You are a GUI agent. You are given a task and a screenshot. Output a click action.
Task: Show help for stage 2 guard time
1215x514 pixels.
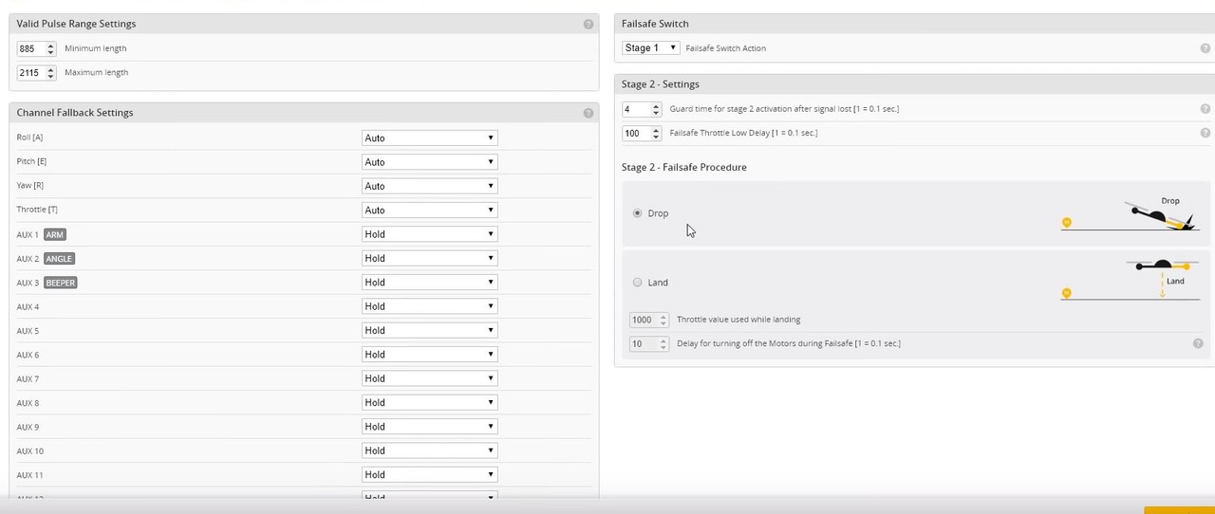[1206, 109]
